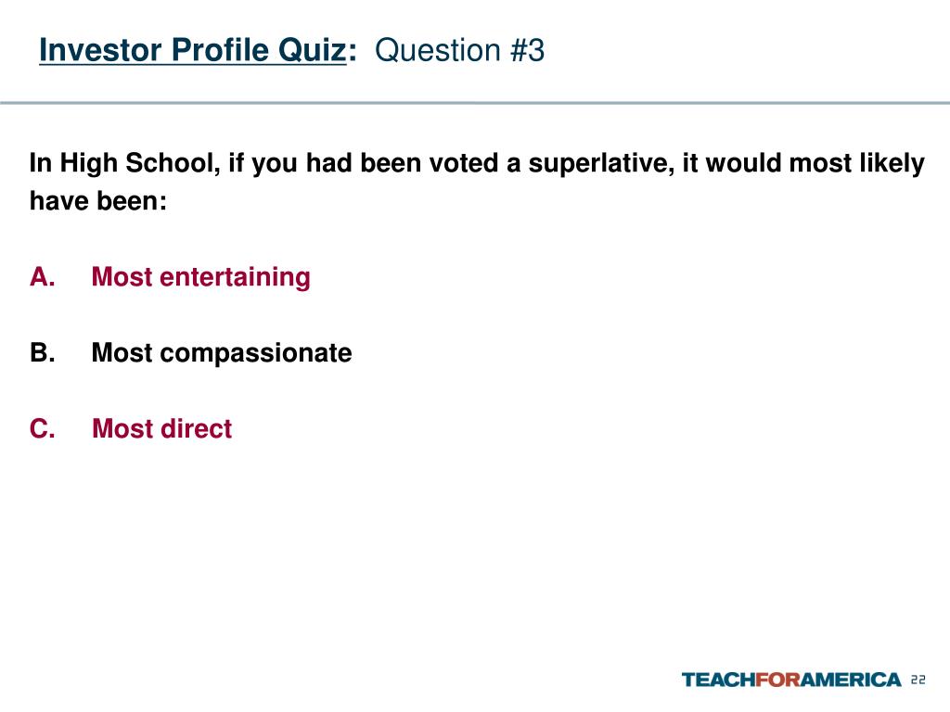Select the Question #3 heading text
The height and width of the screenshot is (712, 950).
460,50
